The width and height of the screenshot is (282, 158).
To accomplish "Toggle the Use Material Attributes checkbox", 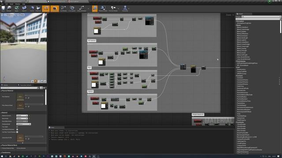I will click(17, 129).
